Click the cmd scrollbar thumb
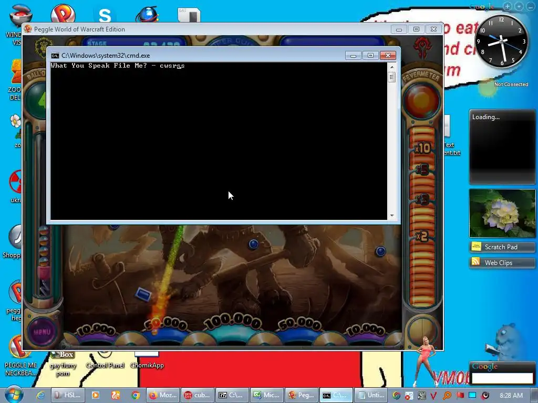Screen dimensions: 538x403 (x=391, y=78)
